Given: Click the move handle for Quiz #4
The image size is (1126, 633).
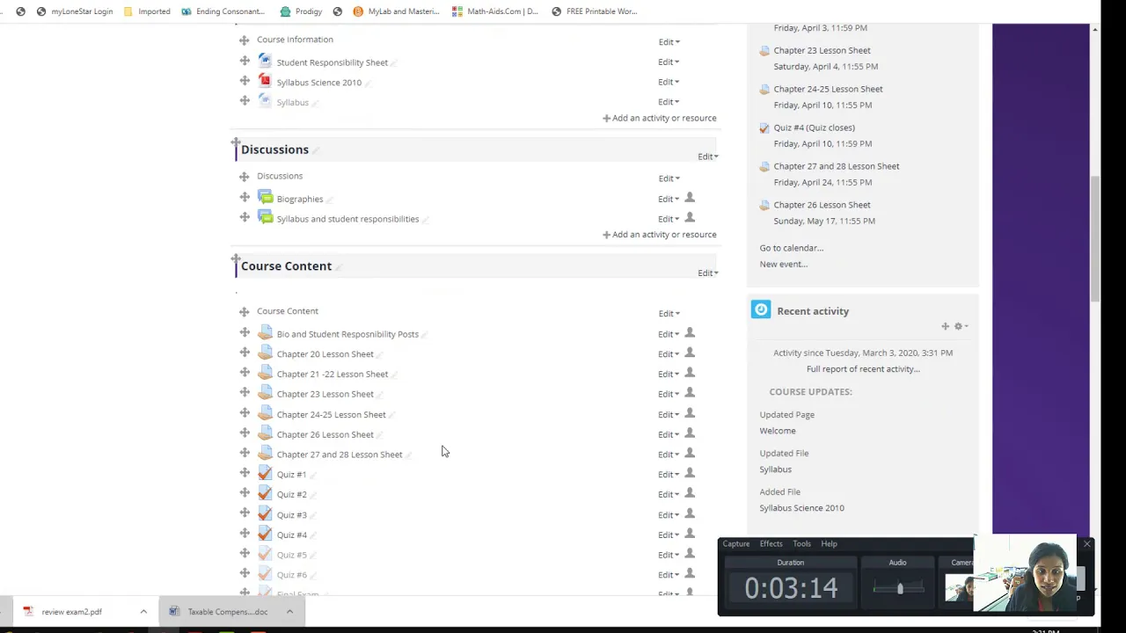Looking at the screenshot, I should pyautogui.click(x=245, y=533).
